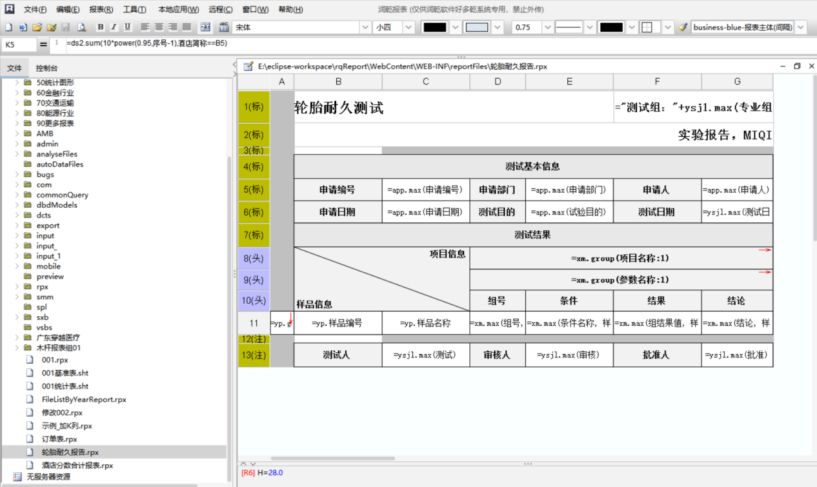The height and width of the screenshot is (487, 817).
Task: Align cell text right
Action: tap(173, 27)
